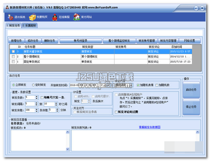Toggle the 启用代理IP checkbox
Image resolution: width=210 pixels, height=161 pixels.
[93, 96]
